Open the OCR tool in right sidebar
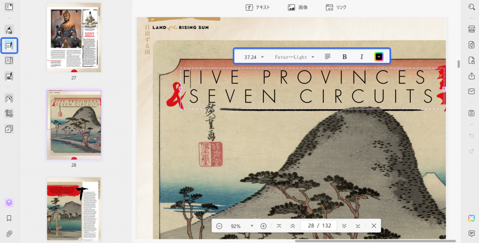The width and height of the screenshot is (479, 243). click(x=472, y=29)
